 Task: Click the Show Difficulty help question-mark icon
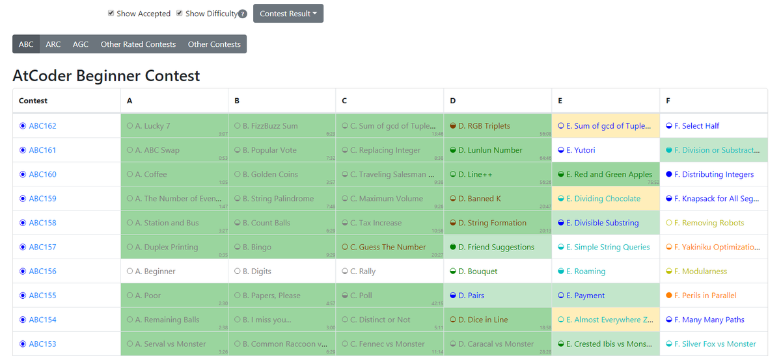[243, 14]
